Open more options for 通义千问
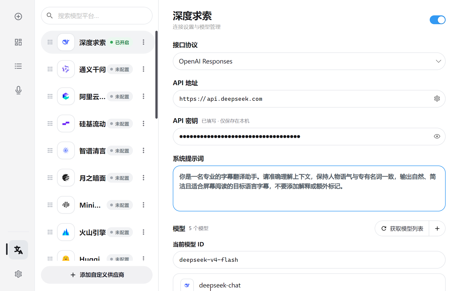457x291 pixels. [x=143, y=69]
